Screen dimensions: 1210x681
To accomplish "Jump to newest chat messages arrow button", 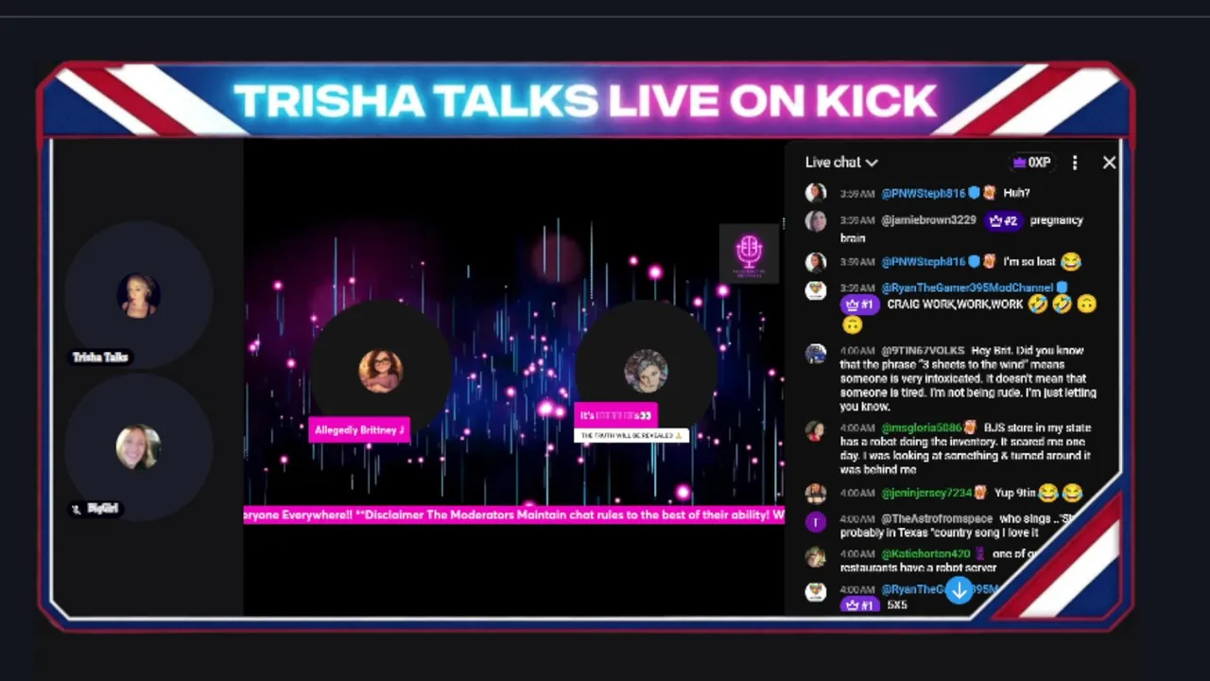I will point(959,591).
